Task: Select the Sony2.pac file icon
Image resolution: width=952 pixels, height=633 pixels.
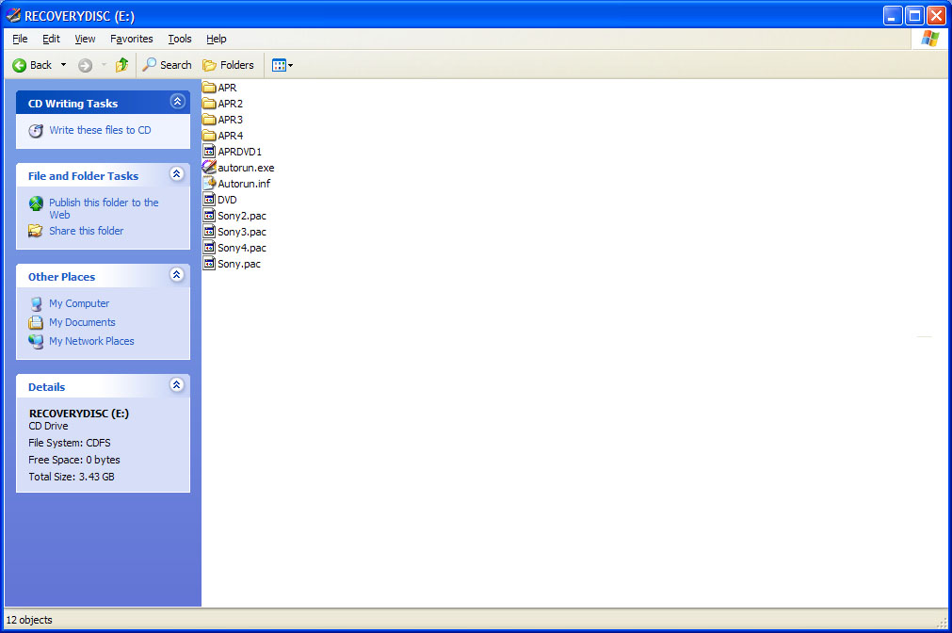Action: [209, 215]
